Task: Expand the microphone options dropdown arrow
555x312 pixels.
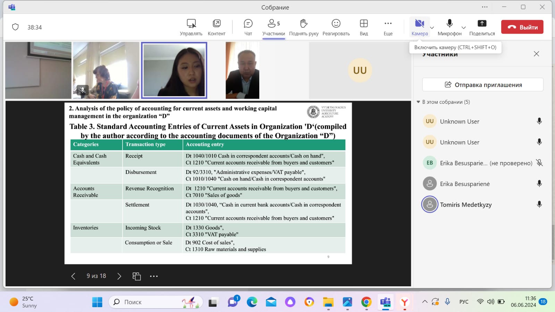Action: tap(463, 28)
